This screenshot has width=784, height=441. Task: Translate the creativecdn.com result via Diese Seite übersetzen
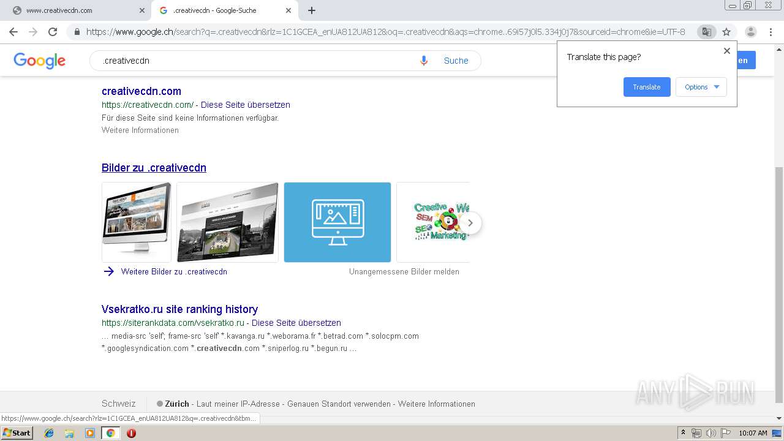click(x=246, y=105)
